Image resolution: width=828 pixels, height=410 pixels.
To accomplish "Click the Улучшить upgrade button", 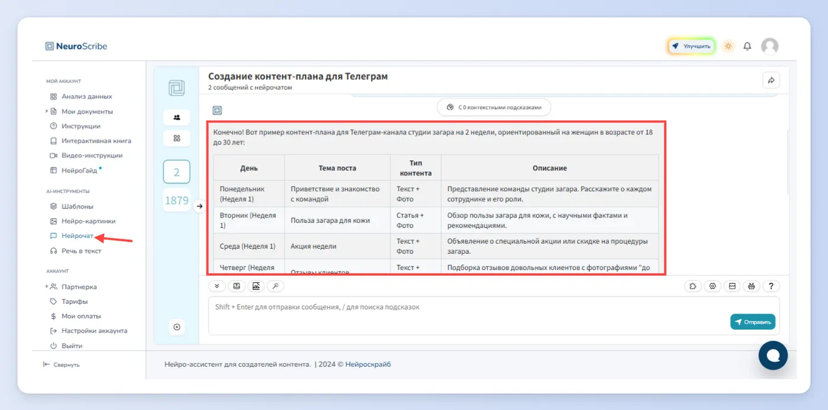I will click(x=692, y=46).
